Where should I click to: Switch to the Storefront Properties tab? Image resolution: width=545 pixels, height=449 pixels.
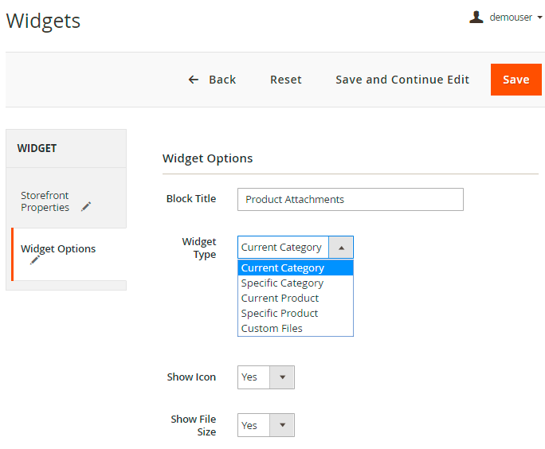(x=45, y=201)
